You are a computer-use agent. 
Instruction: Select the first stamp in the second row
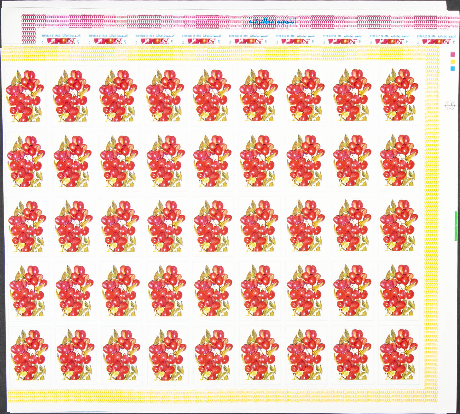coord(27,161)
